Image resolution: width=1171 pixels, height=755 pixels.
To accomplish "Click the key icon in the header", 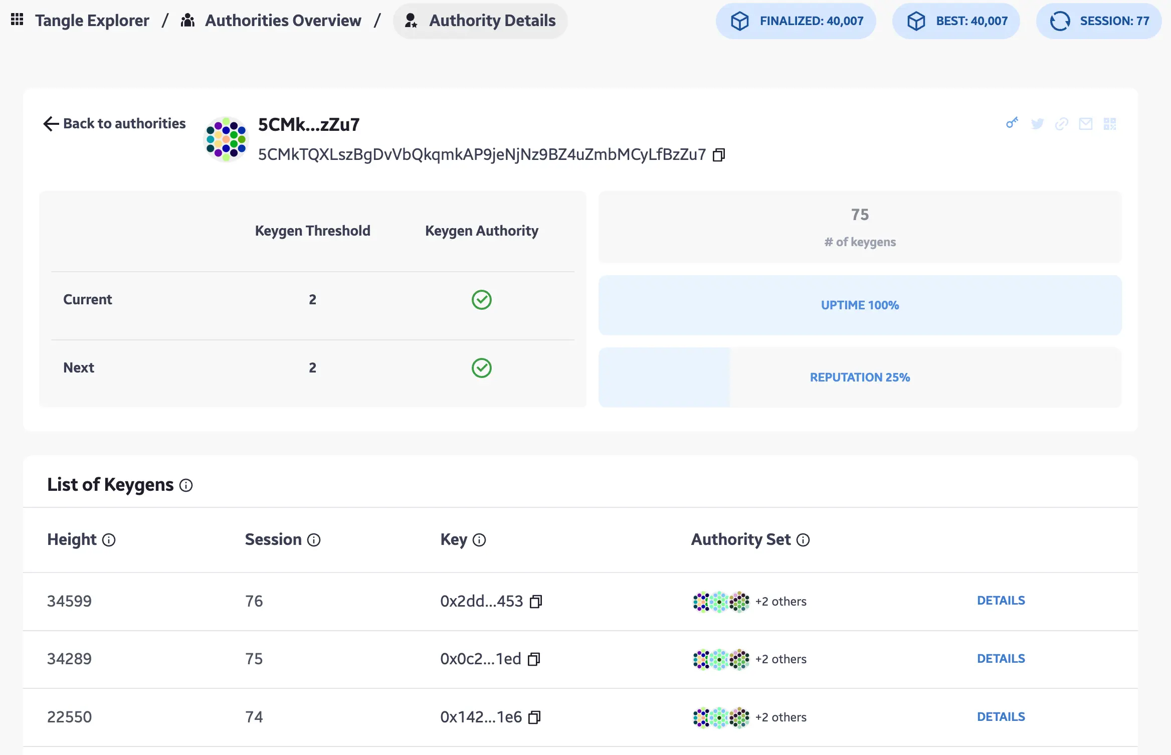I will point(1012,123).
